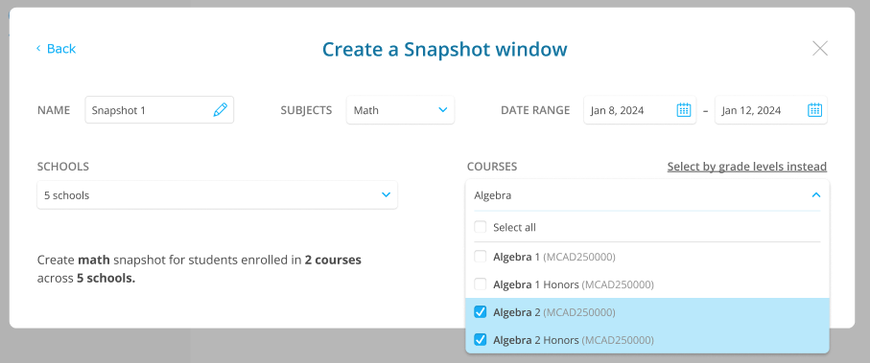Uncheck the Algebra 2 course checkbox

click(481, 312)
